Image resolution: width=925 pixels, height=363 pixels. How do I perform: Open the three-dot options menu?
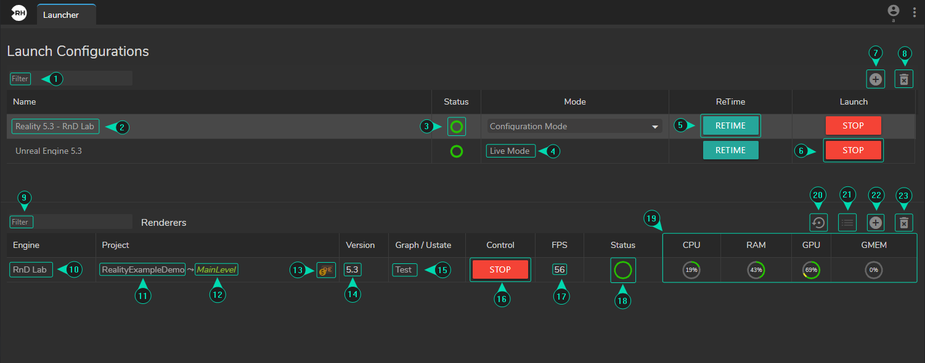point(914,12)
